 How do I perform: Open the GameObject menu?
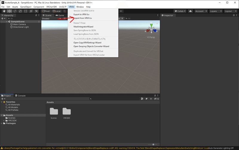26,7
